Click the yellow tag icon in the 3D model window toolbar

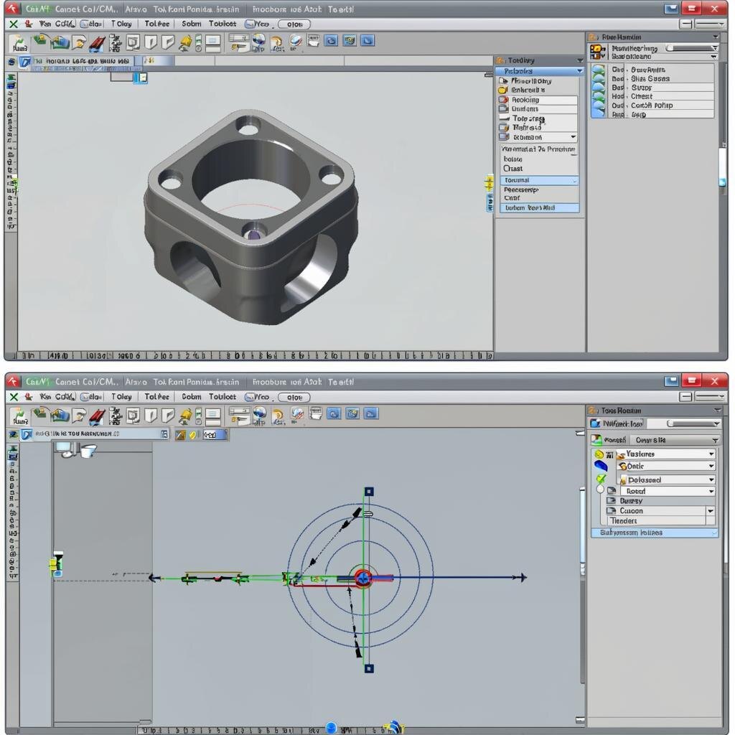[x=185, y=42]
